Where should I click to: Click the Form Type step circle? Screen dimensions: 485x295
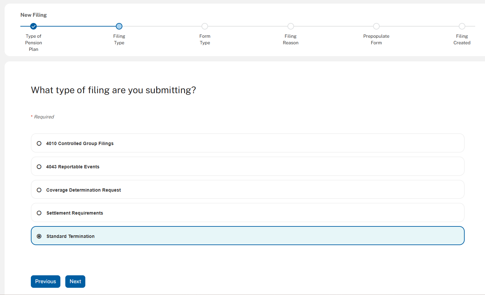click(205, 26)
